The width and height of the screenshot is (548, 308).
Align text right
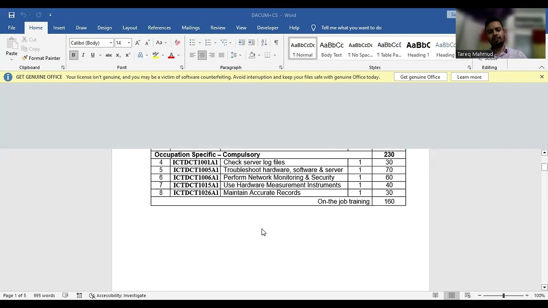[211, 55]
